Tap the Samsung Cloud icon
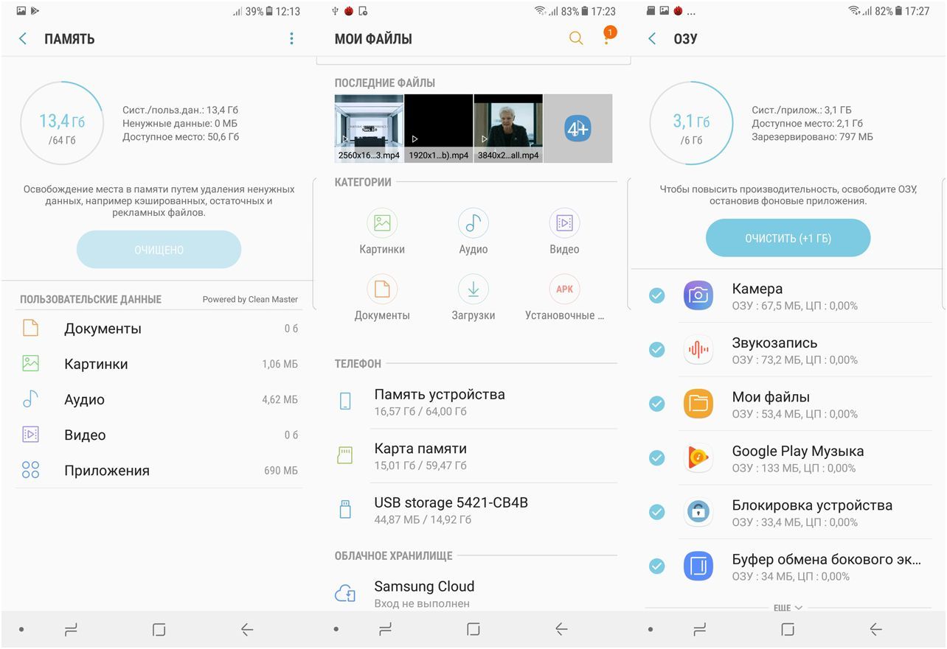947x649 pixels. coord(345,592)
